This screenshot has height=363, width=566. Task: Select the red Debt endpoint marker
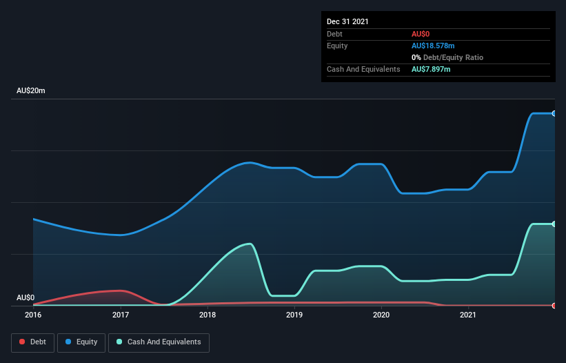click(x=554, y=306)
